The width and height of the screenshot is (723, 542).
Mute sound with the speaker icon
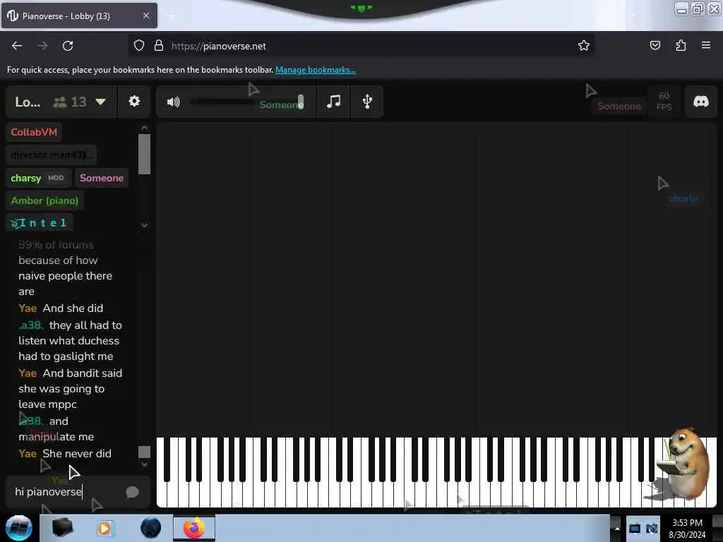click(174, 102)
